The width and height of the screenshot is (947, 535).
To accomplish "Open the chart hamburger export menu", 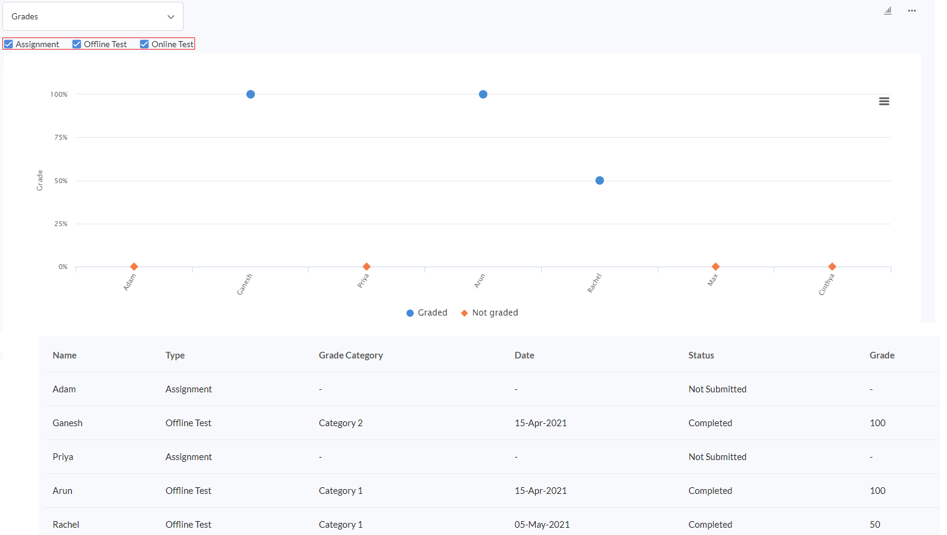I will pyautogui.click(x=884, y=102).
